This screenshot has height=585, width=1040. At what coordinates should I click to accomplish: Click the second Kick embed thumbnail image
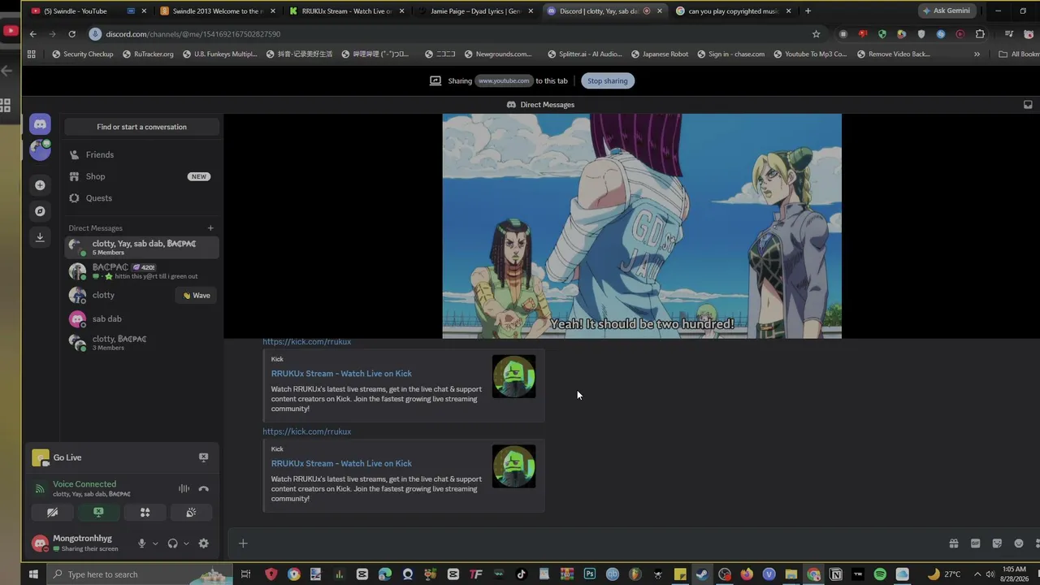tap(513, 467)
